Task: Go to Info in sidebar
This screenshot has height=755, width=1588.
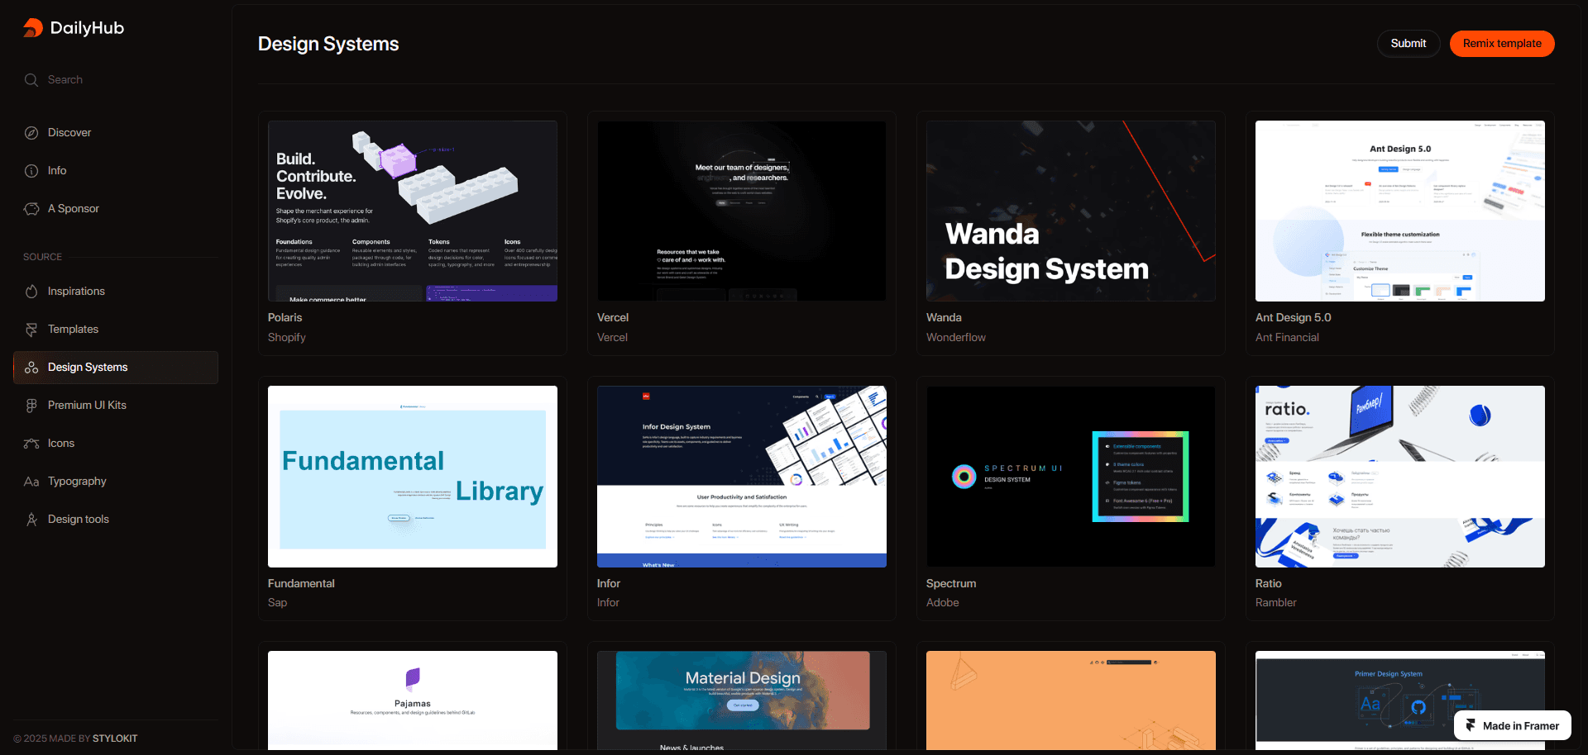Action: click(57, 171)
